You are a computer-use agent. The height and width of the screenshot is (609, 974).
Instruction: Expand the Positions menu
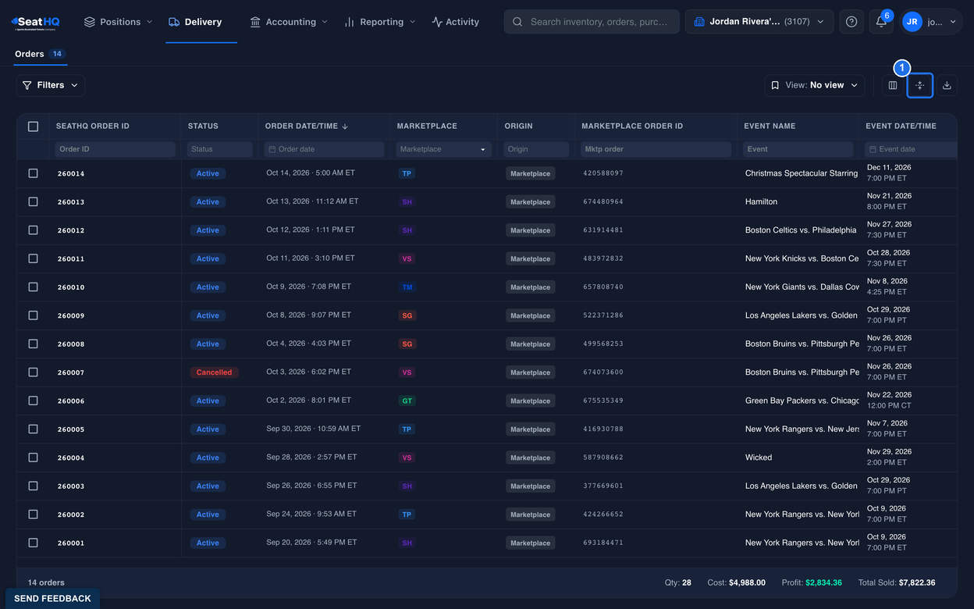(x=119, y=22)
